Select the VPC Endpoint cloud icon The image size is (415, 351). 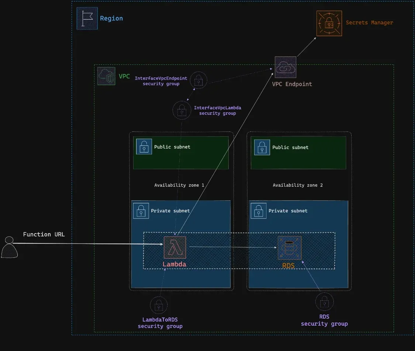click(286, 67)
